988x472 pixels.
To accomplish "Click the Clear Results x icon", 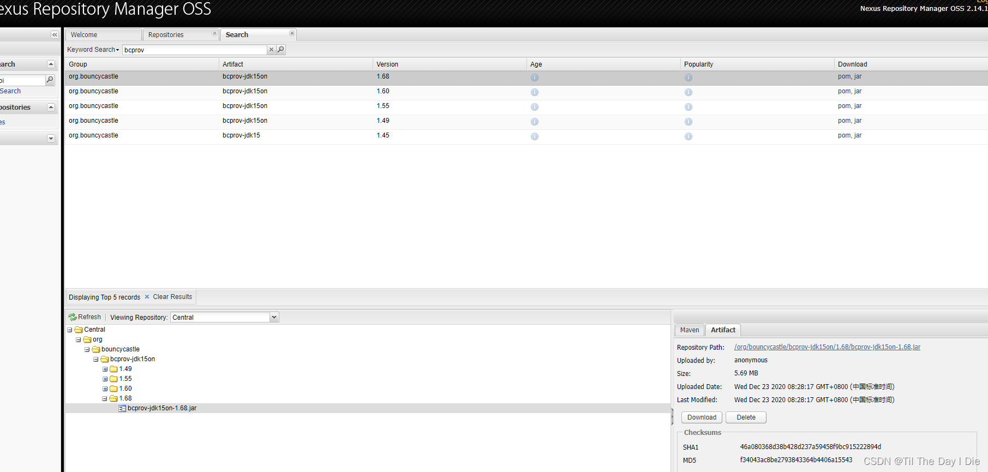I will tap(147, 297).
